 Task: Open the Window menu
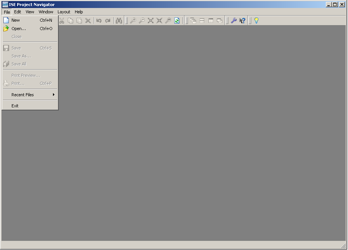(x=46, y=12)
